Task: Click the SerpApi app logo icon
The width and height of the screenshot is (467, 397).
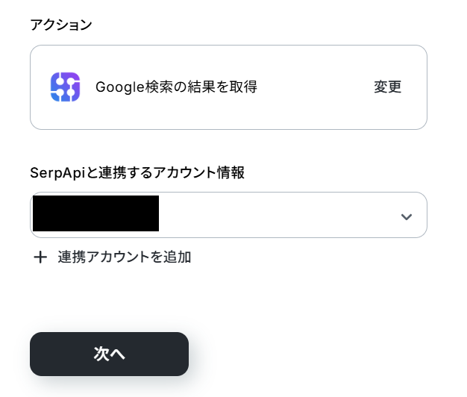Action: [65, 87]
